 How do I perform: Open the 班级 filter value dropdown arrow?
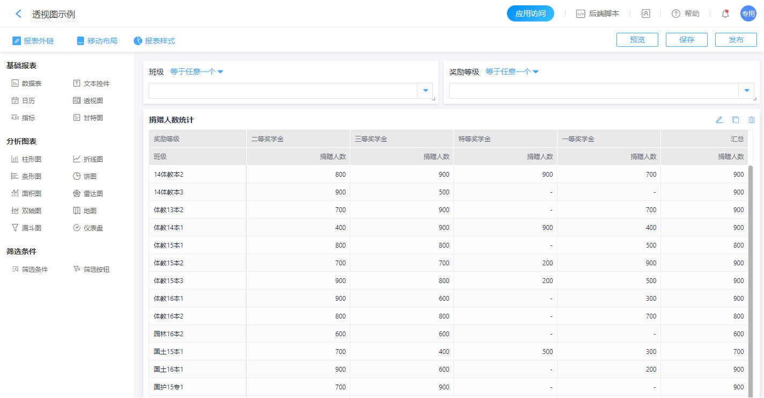click(x=425, y=91)
